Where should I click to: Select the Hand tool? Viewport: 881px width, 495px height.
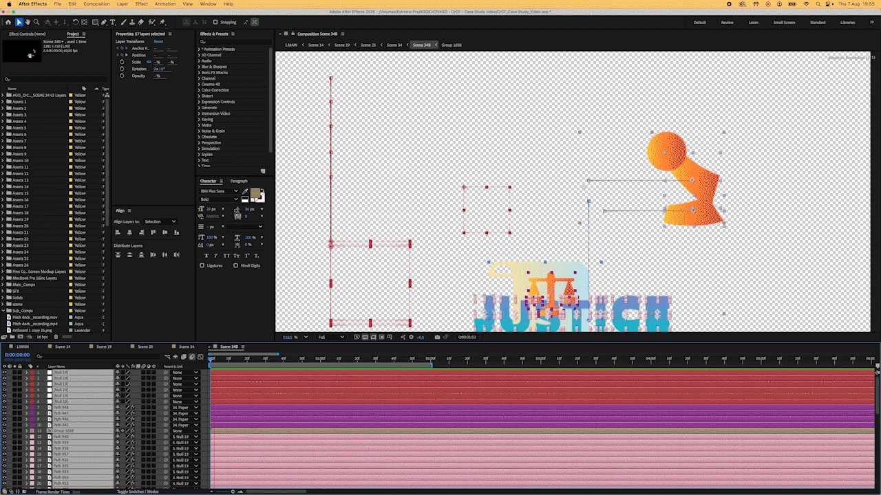(28, 22)
